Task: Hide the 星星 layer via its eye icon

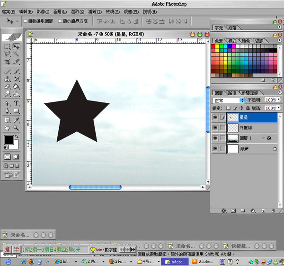Action: [x=215, y=117]
